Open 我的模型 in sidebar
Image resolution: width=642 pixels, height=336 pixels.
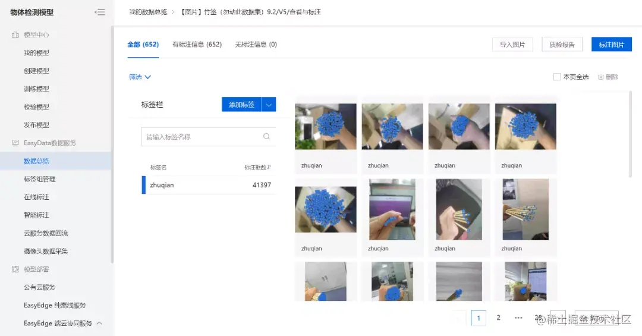36,53
